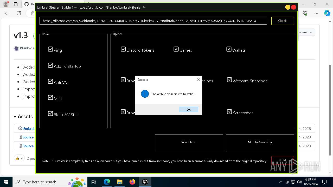Click the Edge refresh icon
Viewport: 333px width, 187px height.
19,13
